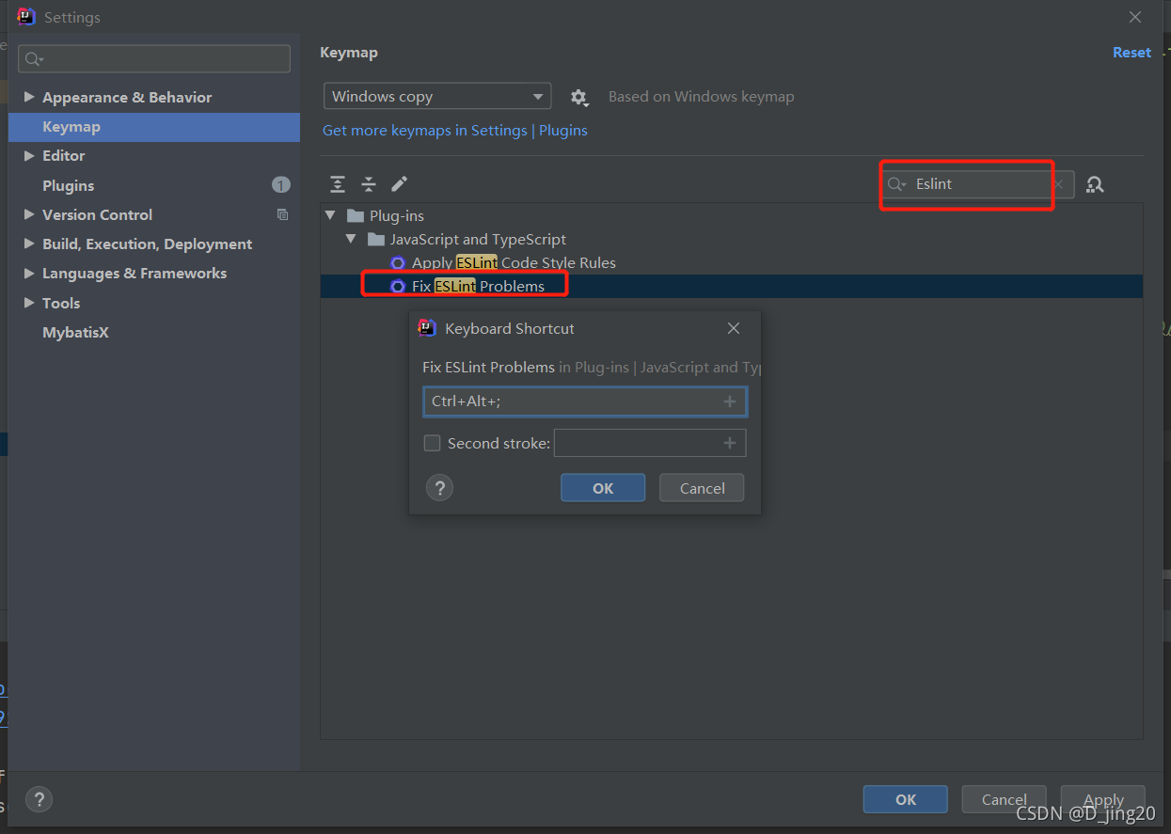Close the Keyboard Shortcut dialog

(734, 328)
